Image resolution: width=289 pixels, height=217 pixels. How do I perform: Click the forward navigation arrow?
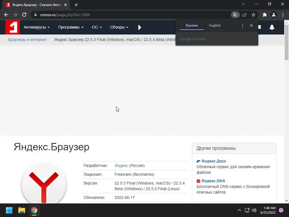[x=15, y=15]
